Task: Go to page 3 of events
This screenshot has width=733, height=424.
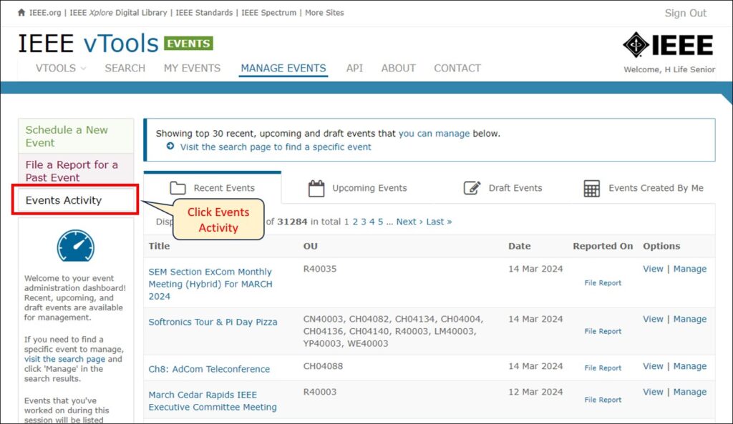Action: point(363,222)
